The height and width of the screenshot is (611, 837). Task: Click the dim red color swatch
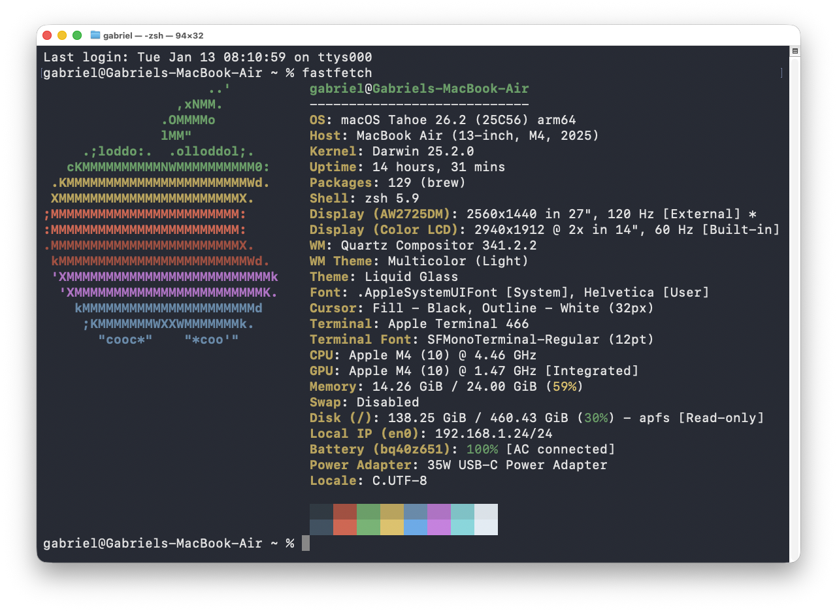(x=345, y=512)
